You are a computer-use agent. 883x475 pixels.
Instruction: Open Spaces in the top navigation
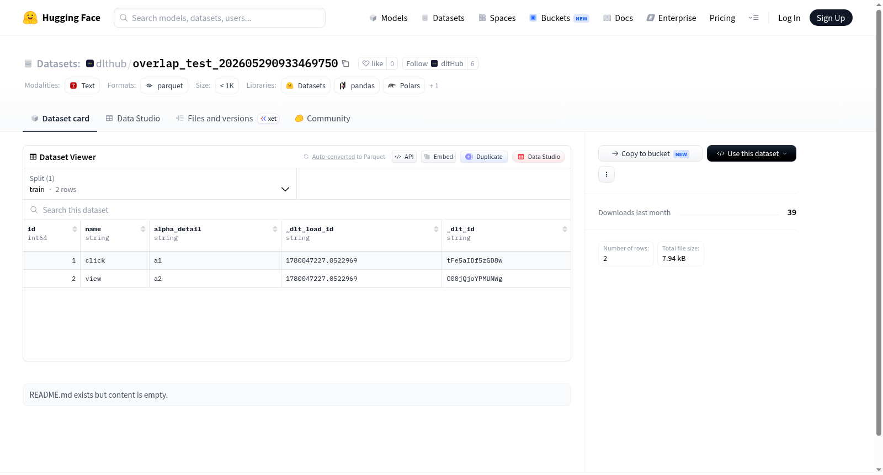pyautogui.click(x=497, y=18)
